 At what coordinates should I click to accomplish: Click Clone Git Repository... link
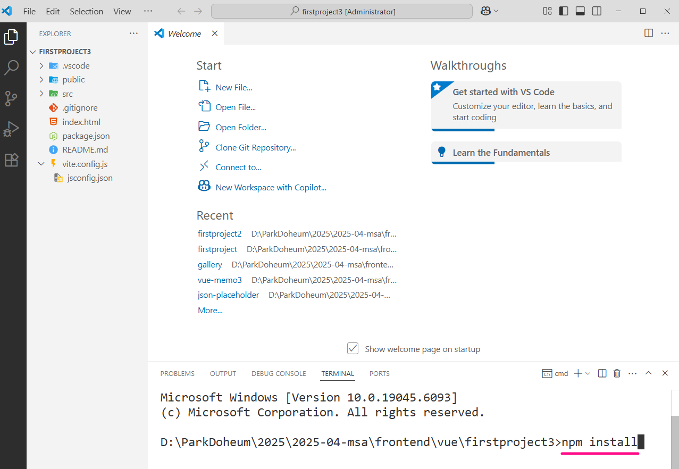[256, 147]
